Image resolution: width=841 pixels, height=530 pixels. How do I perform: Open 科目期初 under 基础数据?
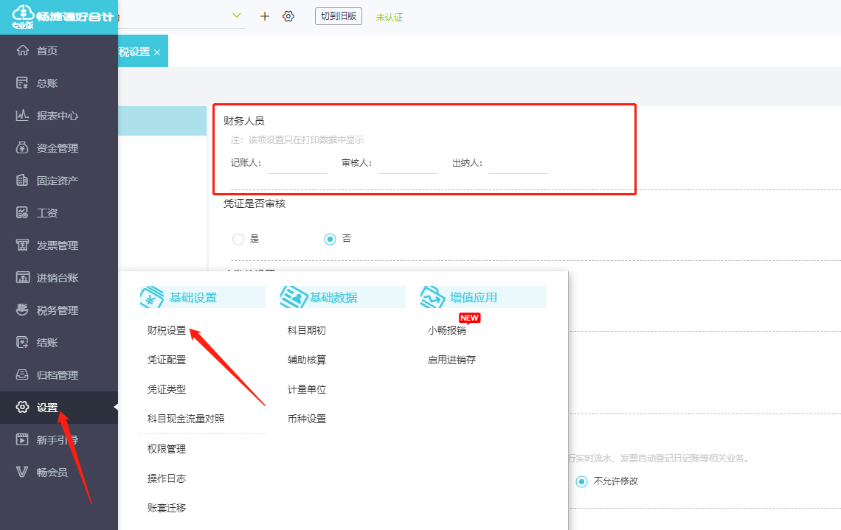307,331
